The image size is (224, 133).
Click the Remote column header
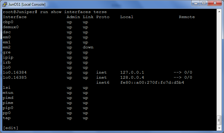(x=187, y=17)
